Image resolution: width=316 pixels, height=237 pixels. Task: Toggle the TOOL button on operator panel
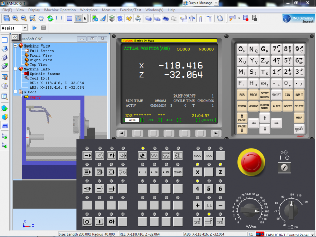(x=209, y=156)
